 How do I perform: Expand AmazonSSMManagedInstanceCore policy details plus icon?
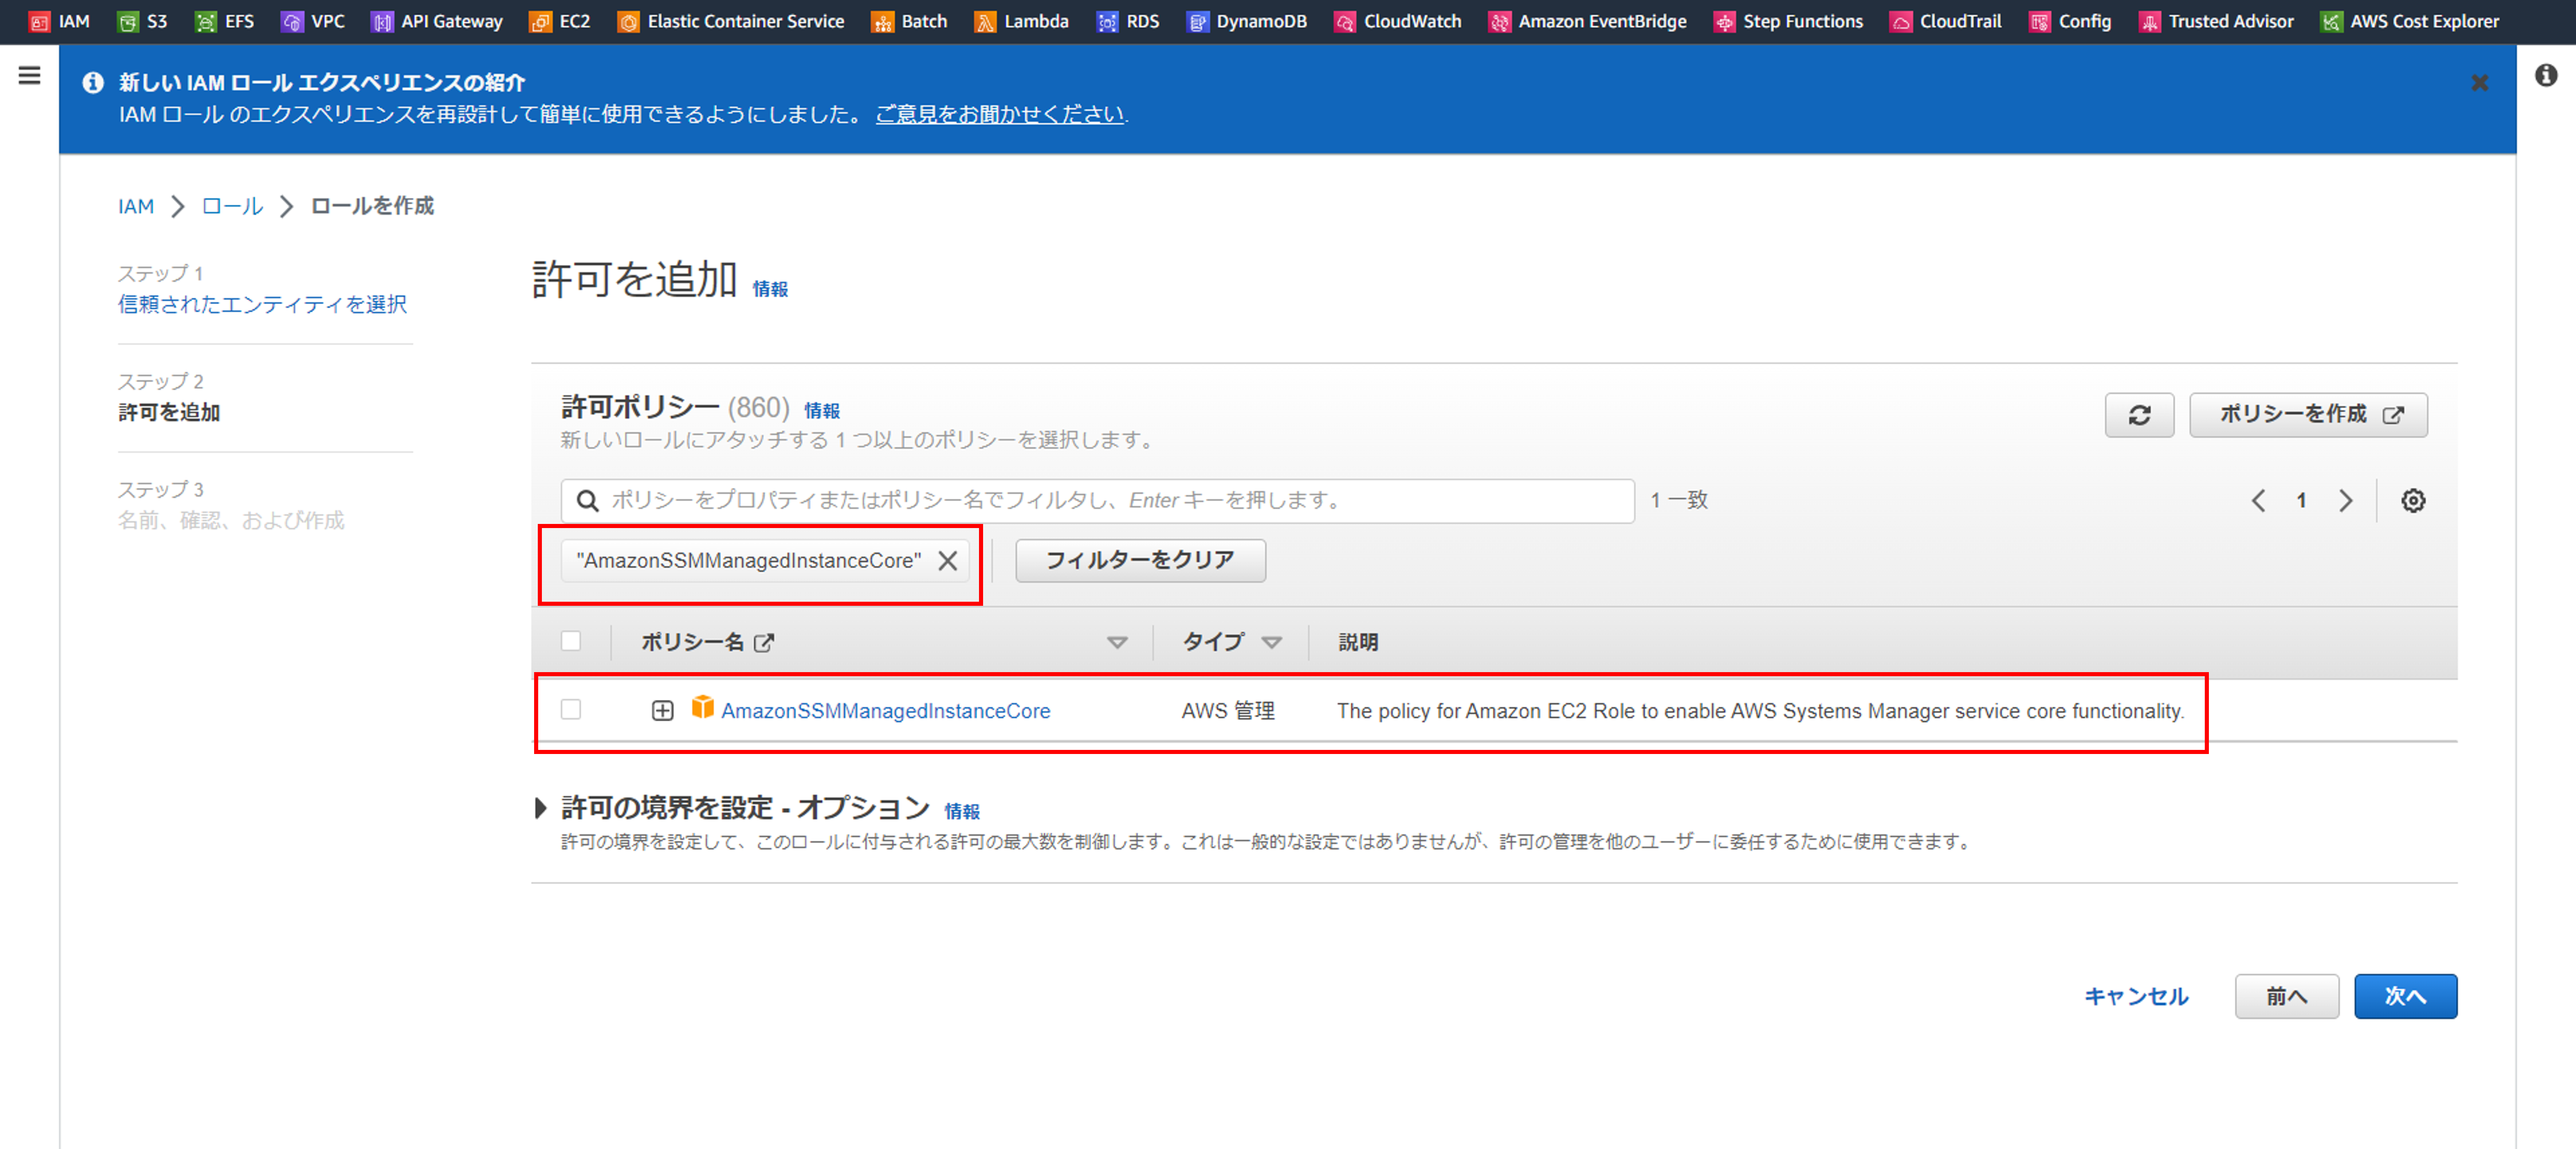coord(662,710)
